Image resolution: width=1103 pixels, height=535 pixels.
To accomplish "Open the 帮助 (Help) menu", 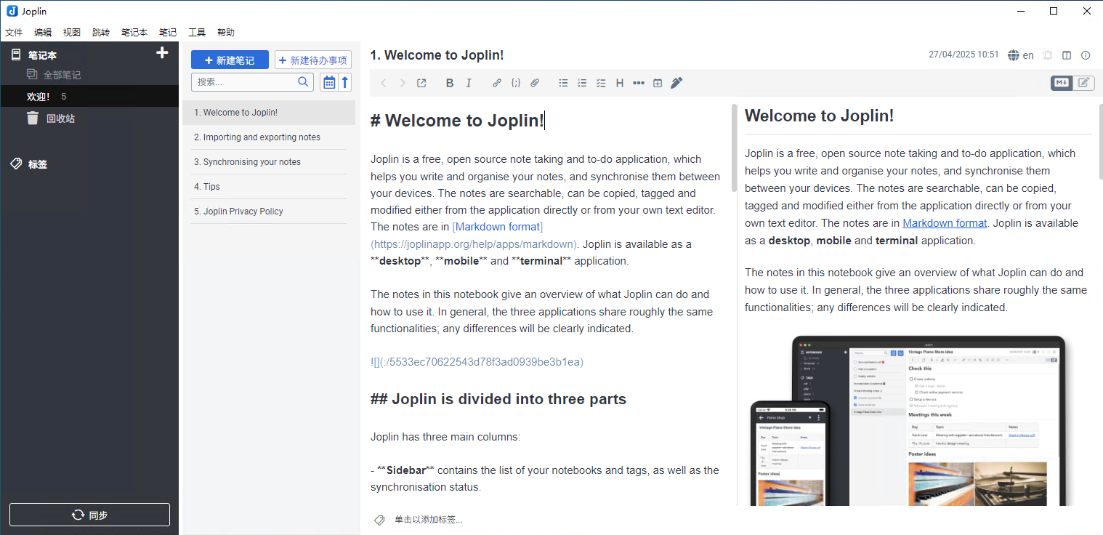I will [226, 33].
